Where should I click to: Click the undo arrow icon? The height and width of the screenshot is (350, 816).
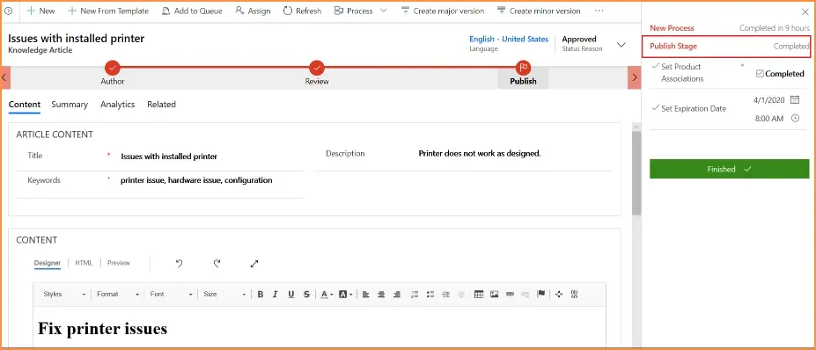point(179,264)
